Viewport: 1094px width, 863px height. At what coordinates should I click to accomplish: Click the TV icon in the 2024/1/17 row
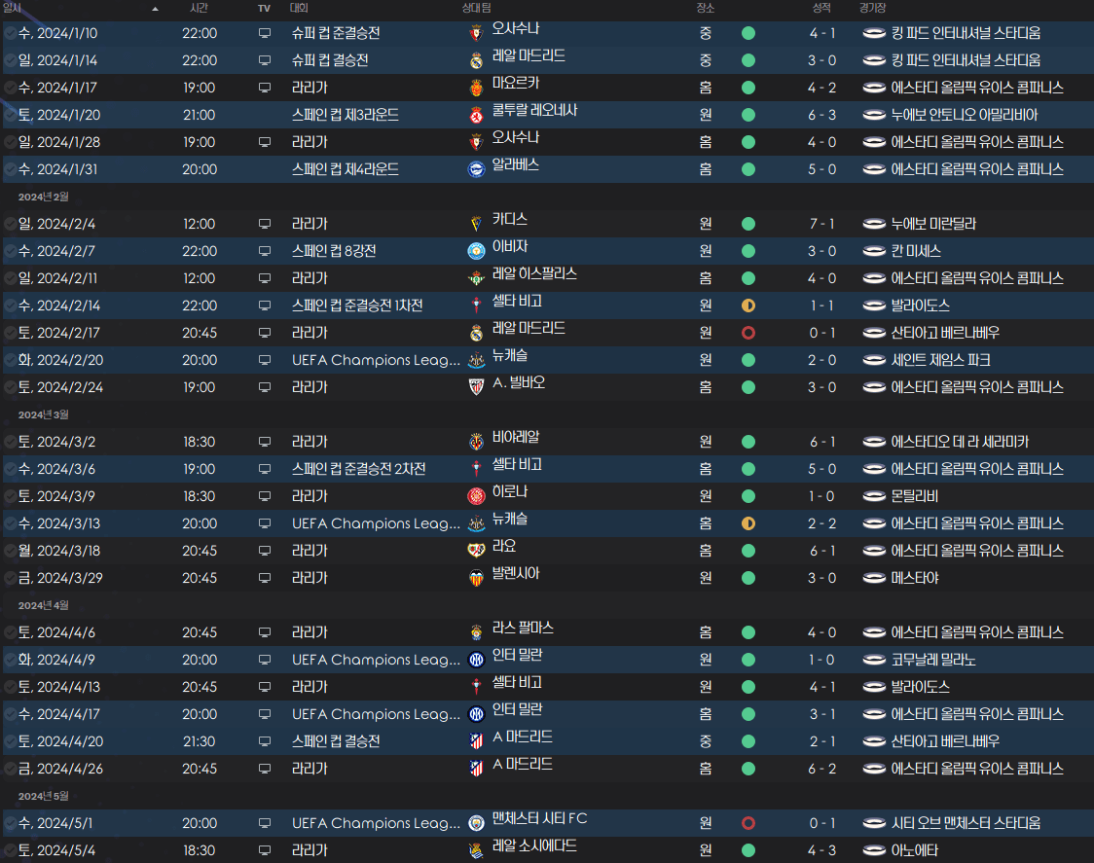coord(265,88)
